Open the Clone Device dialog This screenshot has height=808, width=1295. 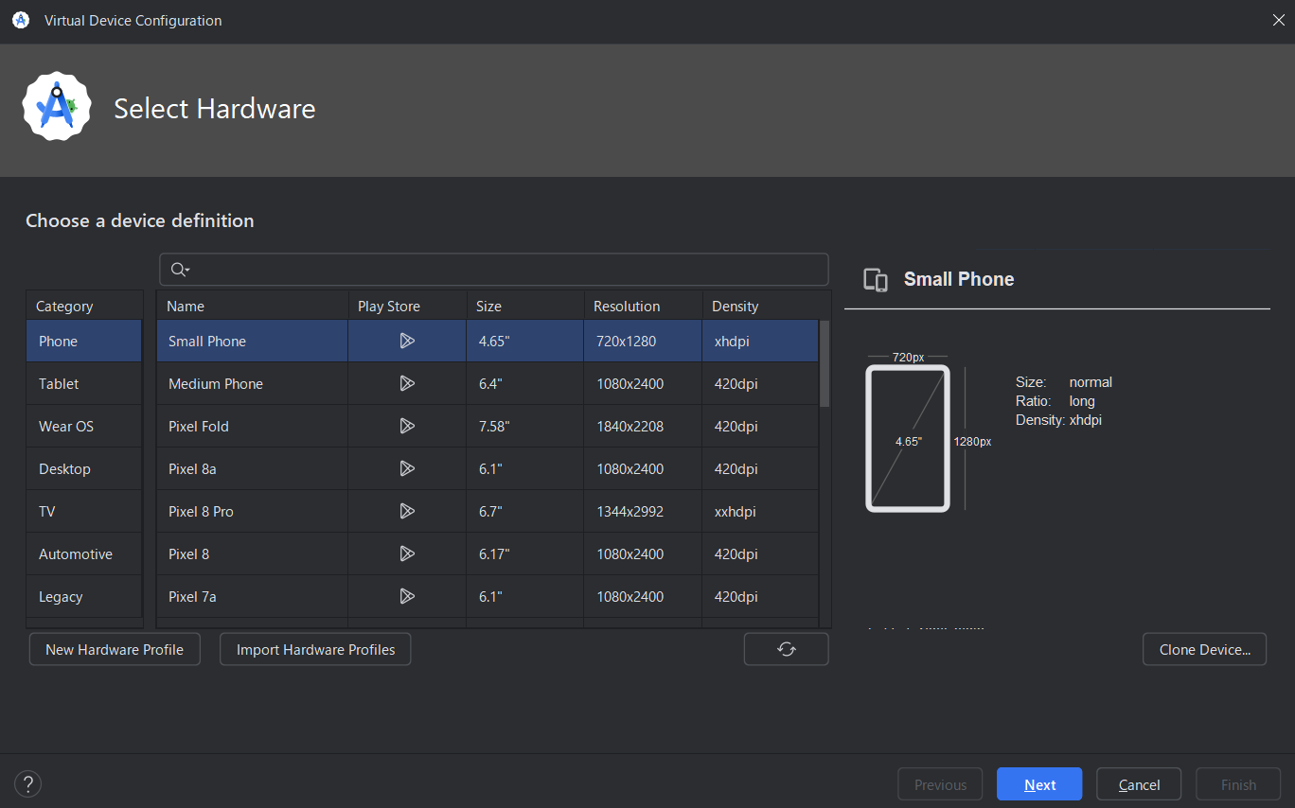click(1204, 649)
